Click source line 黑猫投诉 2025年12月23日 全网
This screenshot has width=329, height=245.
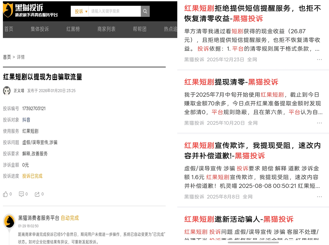pyautogui.click(x=221, y=60)
